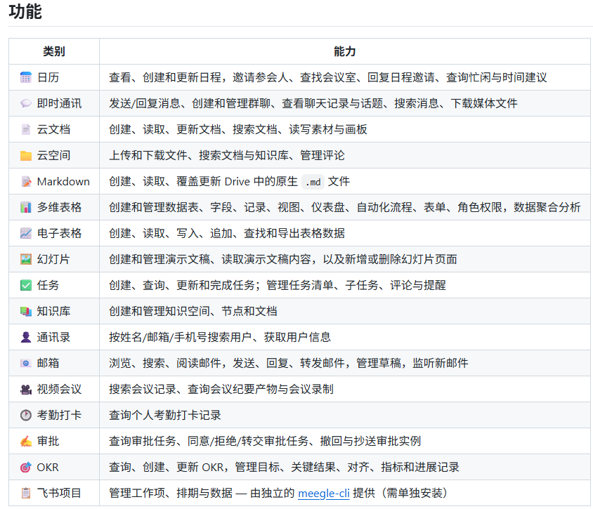Click the document icon next to 云文档
The width and height of the screenshot is (593, 509).
[26, 129]
